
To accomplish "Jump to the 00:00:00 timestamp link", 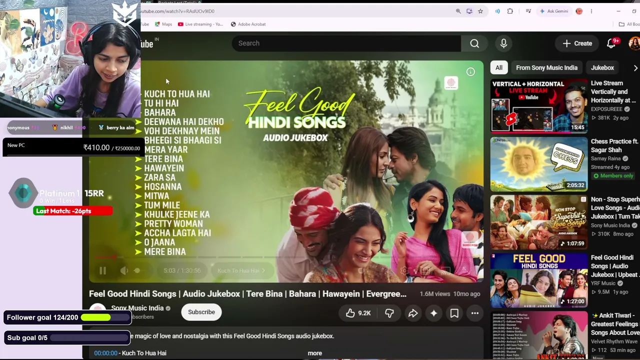I will tap(105, 353).
